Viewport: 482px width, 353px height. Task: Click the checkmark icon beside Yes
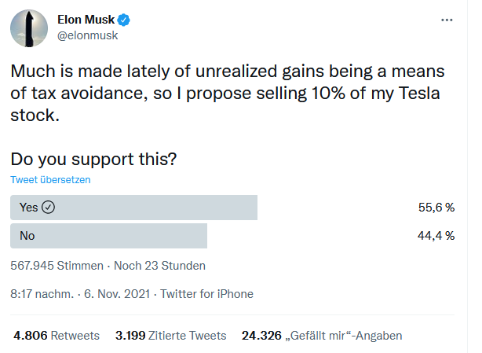49,208
